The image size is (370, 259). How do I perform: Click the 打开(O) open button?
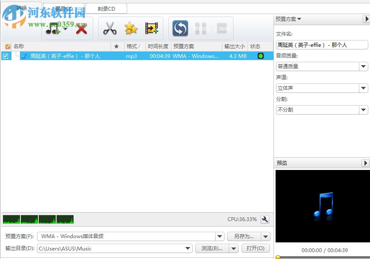(x=256, y=248)
